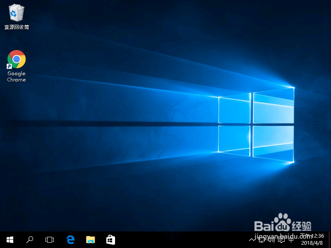Open the volume speaker tray icon
This screenshot has width=331, height=248.
click(x=271, y=240)
